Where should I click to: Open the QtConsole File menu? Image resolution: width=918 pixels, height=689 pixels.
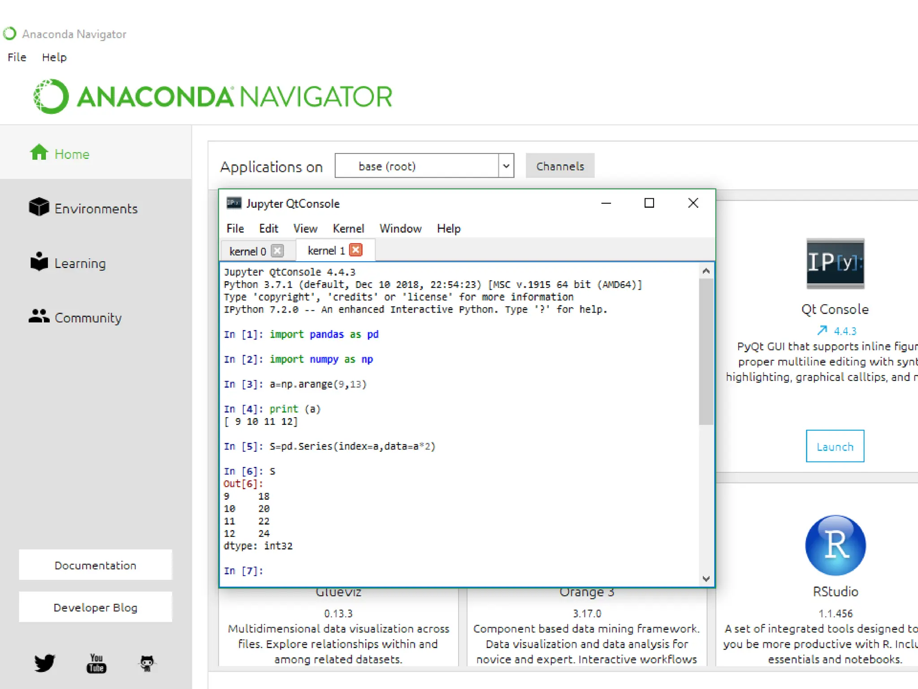tap(235, 228)
